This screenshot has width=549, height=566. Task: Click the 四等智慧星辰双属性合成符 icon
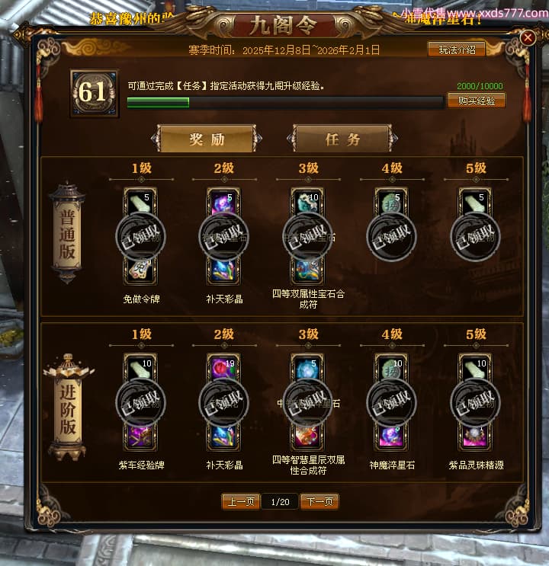coord(307,436)
